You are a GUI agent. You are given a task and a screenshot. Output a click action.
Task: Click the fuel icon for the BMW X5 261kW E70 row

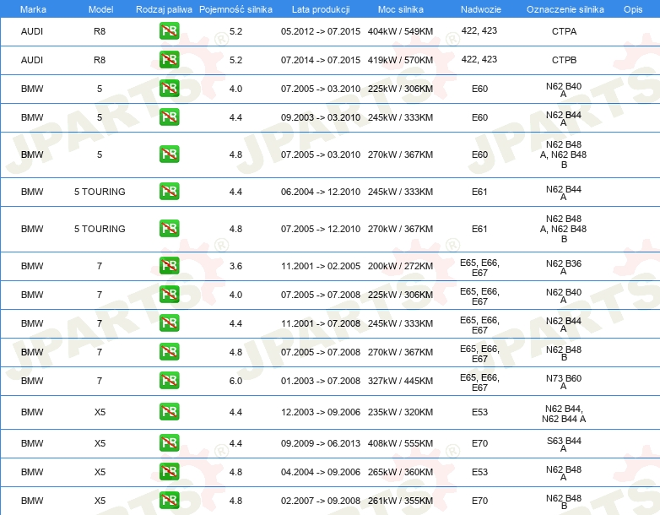click(169, 500)
